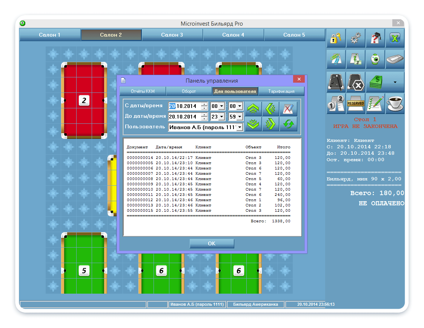Click the billiard table with X icon
The width and height of the screenshot is (424, 328).
coord(355,82)
